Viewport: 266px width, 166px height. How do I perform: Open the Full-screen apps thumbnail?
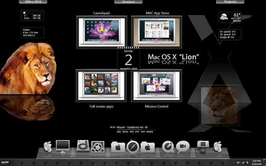pyautogui.click(x=101, y=86)
